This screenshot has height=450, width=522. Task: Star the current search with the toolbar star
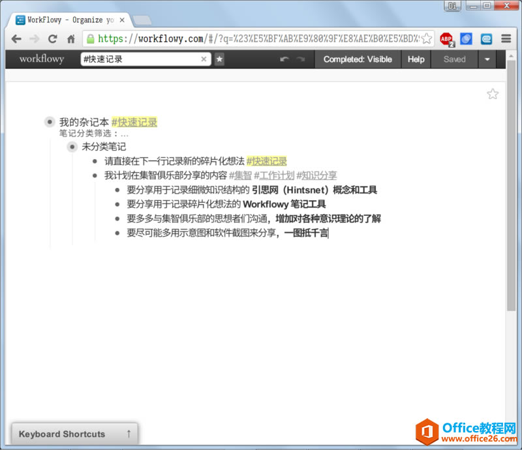point(219,59)
